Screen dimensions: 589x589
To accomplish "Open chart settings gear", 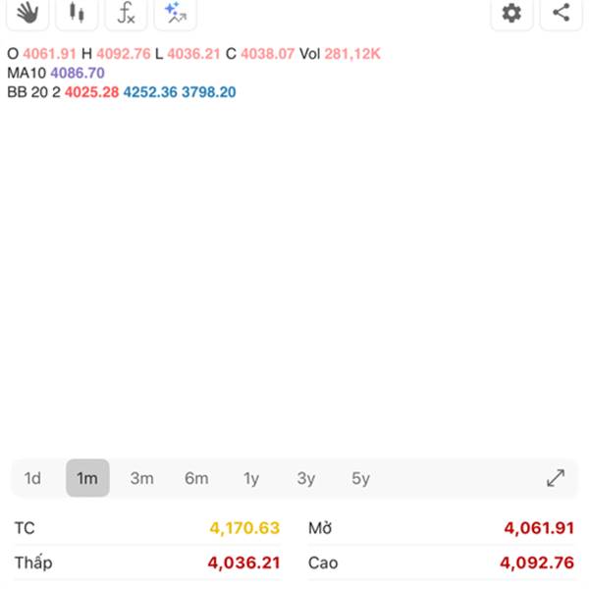I will 511,13.
